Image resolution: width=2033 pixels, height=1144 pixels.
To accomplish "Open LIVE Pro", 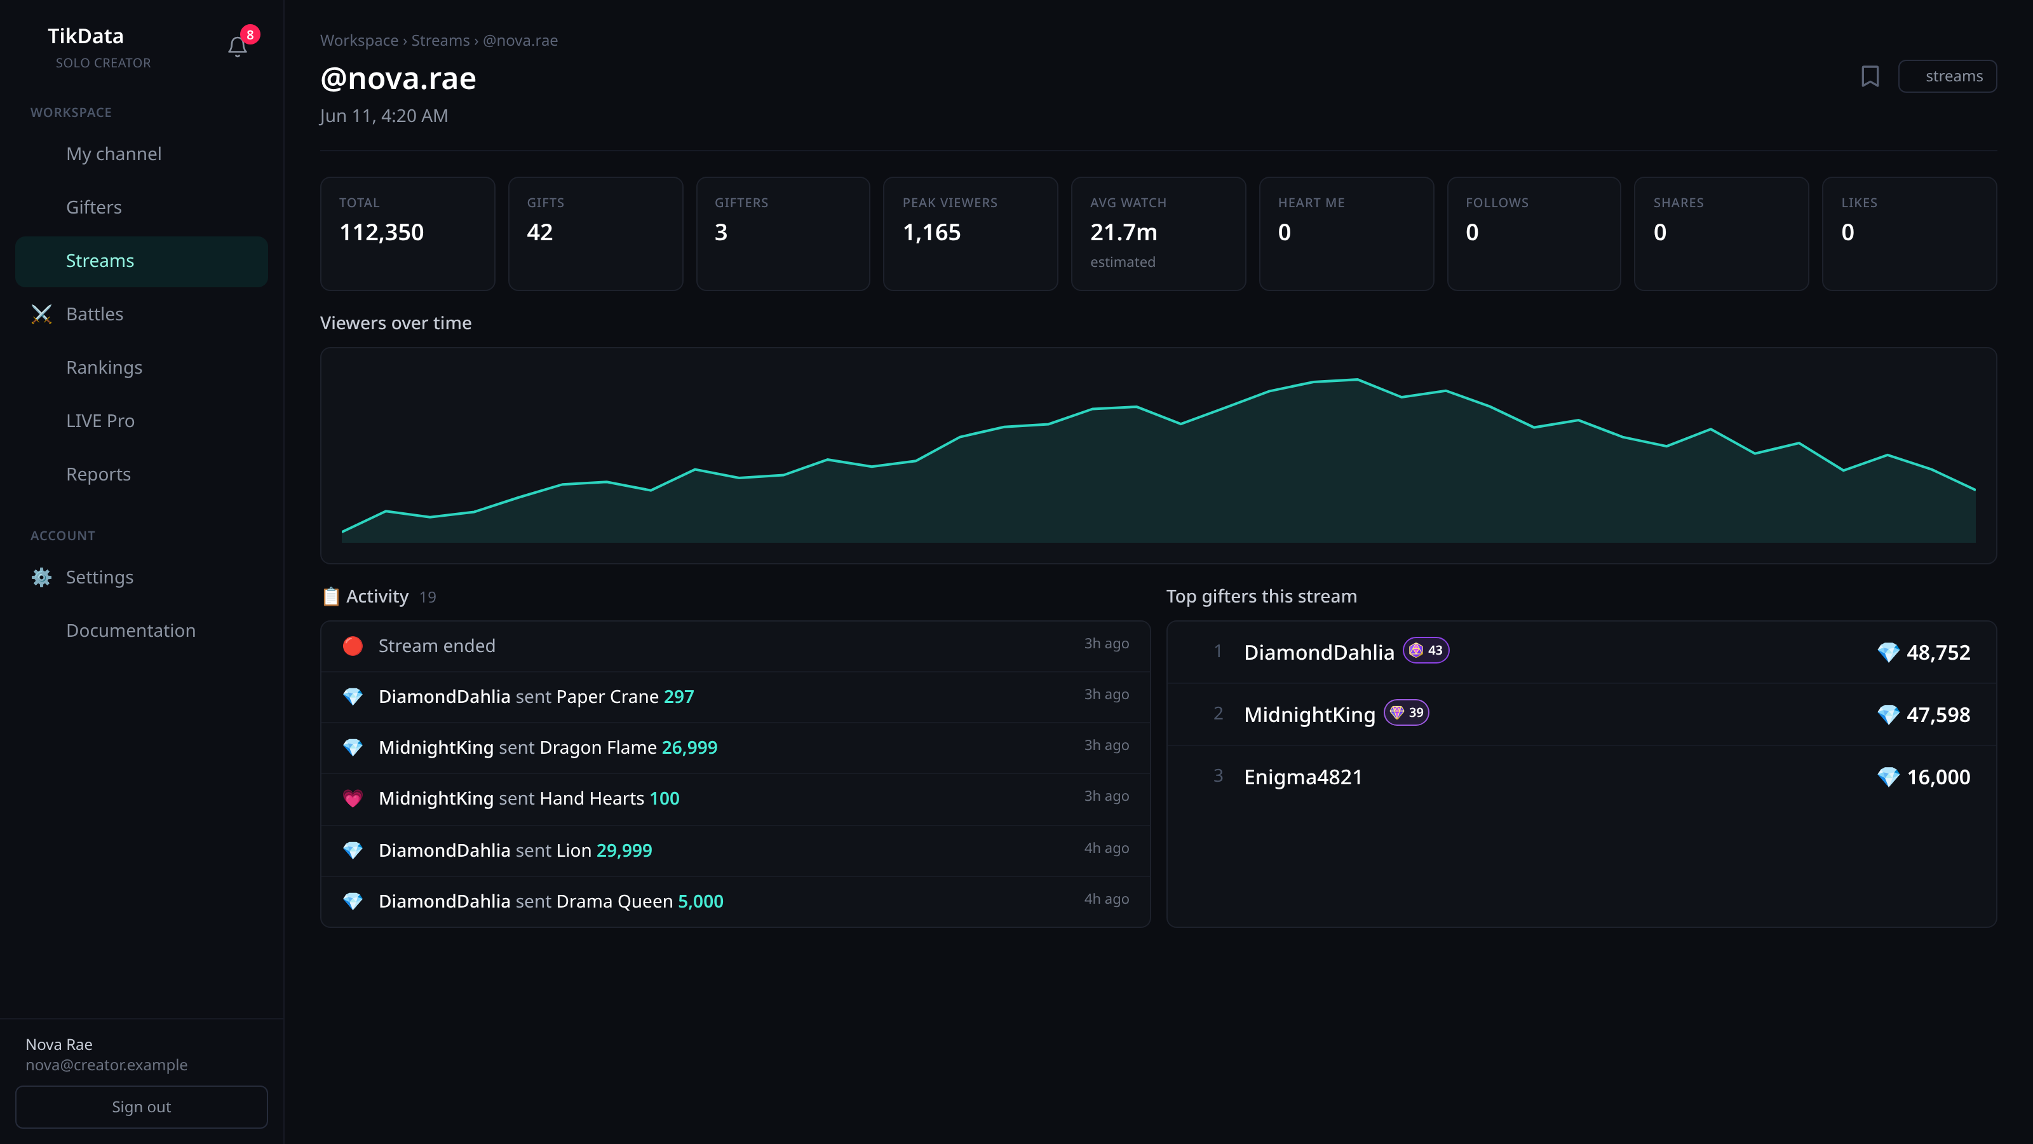I will click(x=141, y=421).
